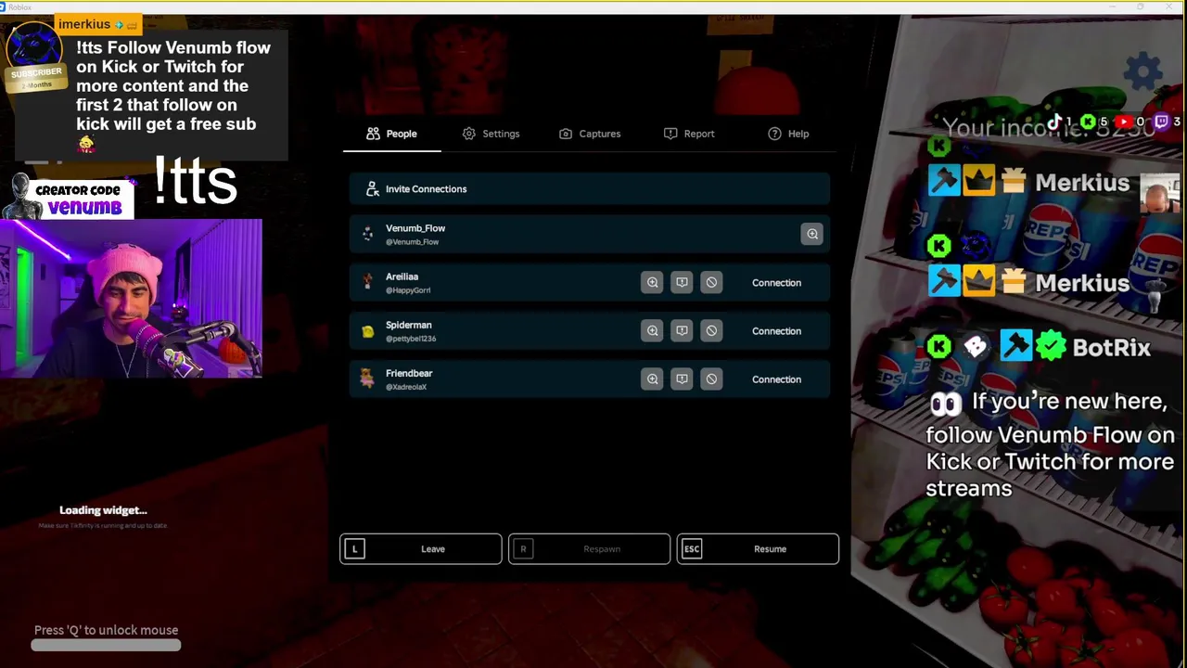Click the username @HappyGorrl
Screen dimensions: 1187x668
(x=408, y=290)
